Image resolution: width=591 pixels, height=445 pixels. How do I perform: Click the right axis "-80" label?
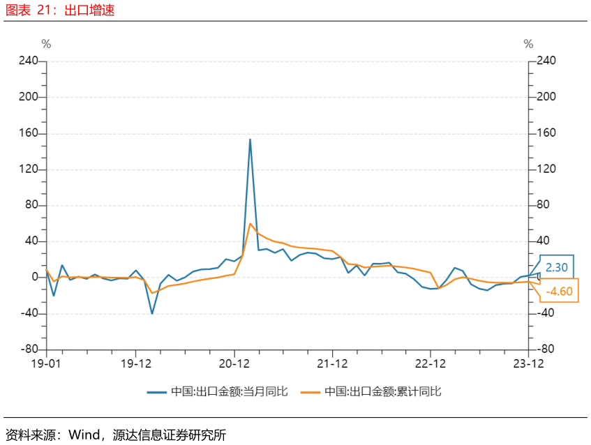pos(546,349)
